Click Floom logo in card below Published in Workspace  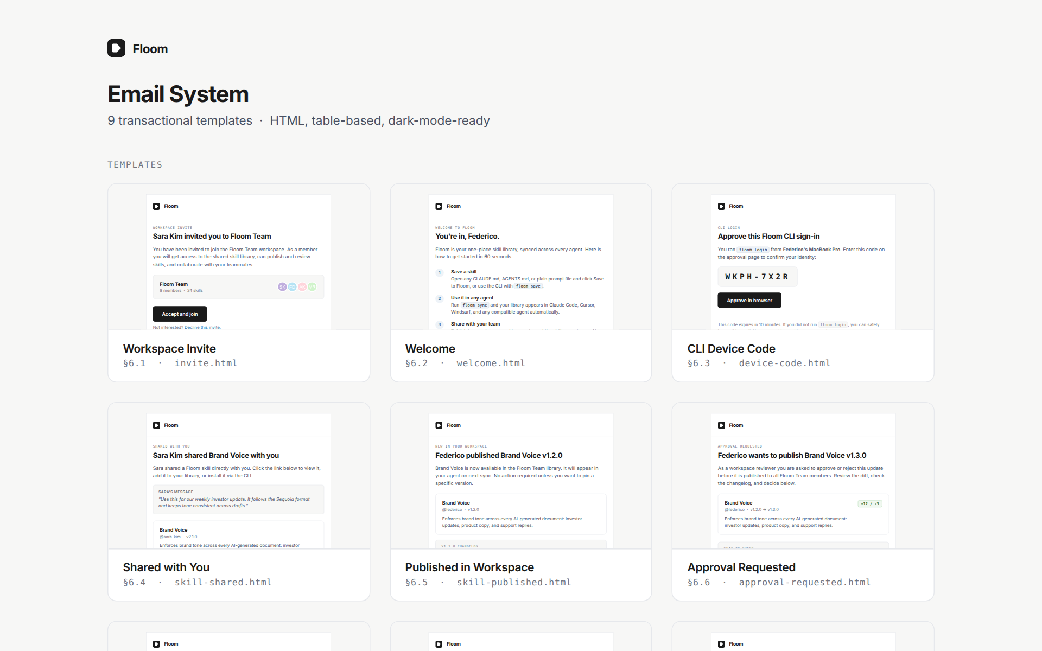click(x=439, y=644)
